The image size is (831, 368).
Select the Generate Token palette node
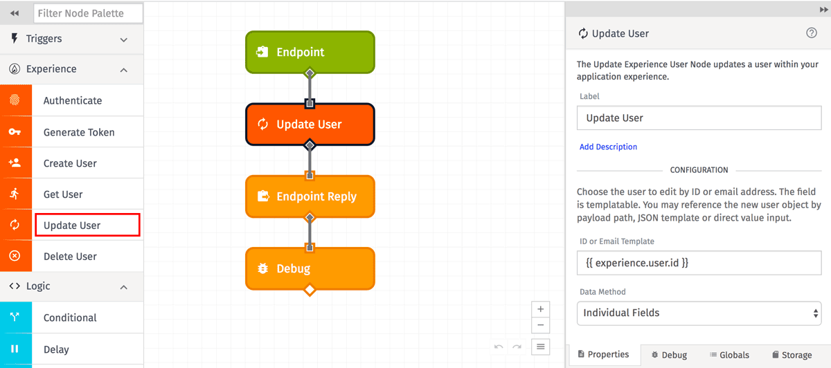[x=72, y=132]
